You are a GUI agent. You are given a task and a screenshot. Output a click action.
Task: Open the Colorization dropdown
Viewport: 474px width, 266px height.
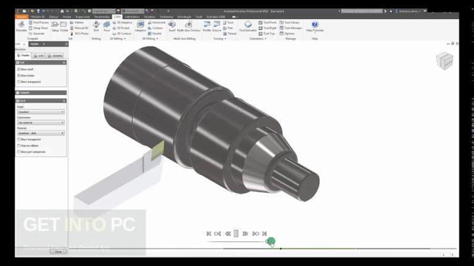tap(41, 123)
